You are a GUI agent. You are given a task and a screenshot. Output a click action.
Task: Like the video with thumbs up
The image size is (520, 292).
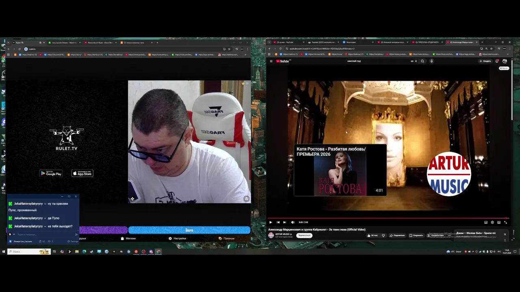coord(372,235)
